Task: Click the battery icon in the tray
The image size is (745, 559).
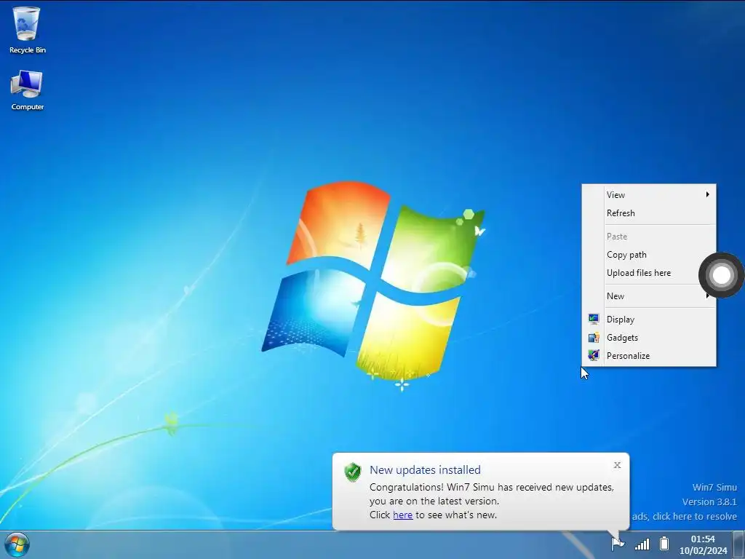Action: (664, 543)
